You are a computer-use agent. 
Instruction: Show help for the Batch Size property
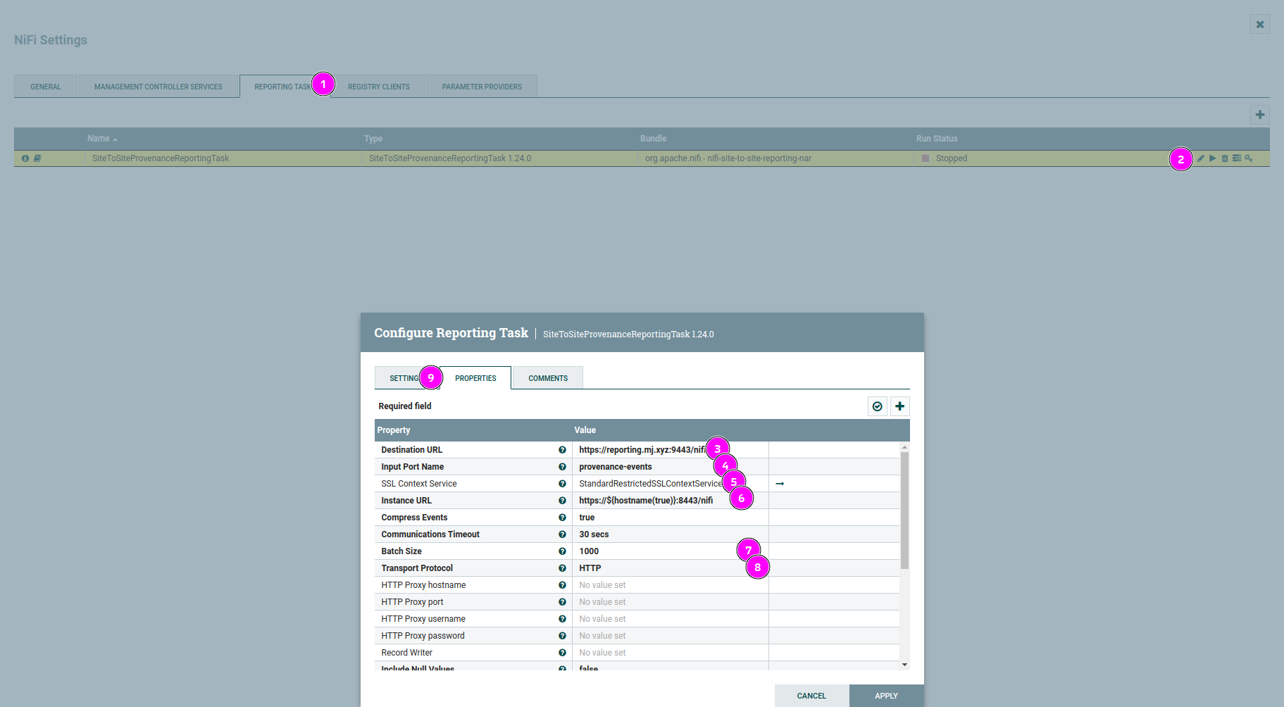click(x=562, y=551)
